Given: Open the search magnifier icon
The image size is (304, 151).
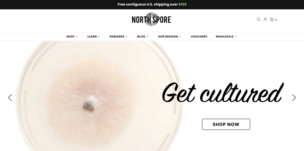Looking at the screenshot, I should (x=259, y=19).
